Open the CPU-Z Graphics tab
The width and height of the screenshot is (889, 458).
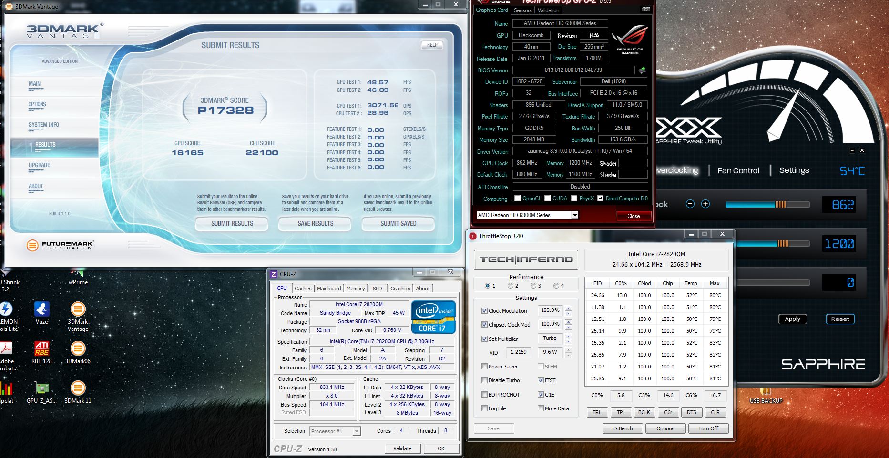pos(400,289)
